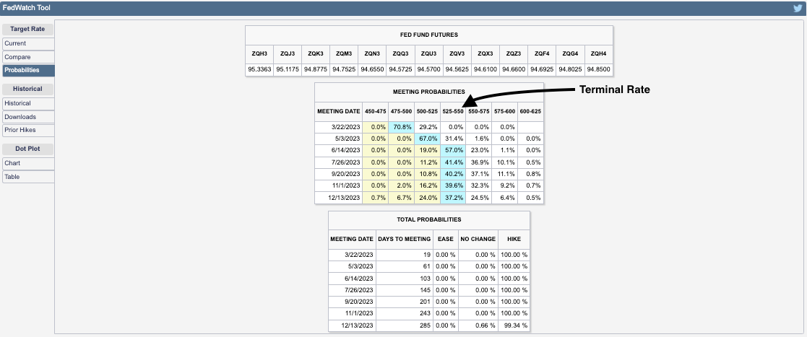The image size is (807, 337).
Task: Click the 29.2% probability cell
Action: point(427,127)
